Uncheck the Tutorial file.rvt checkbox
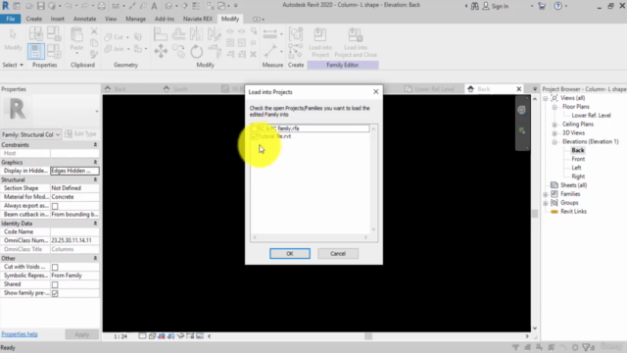Viewport: 627px width, 353px height. click(254, 136)
